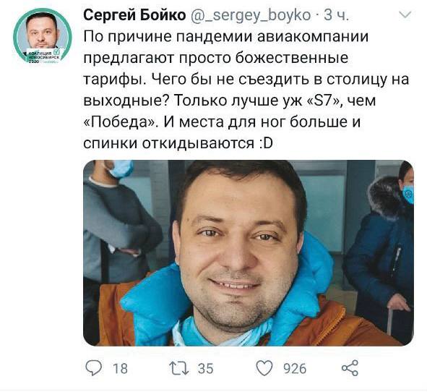
Task: Expand the tweet options chevron menu
Action: click(x=405, y=14)
